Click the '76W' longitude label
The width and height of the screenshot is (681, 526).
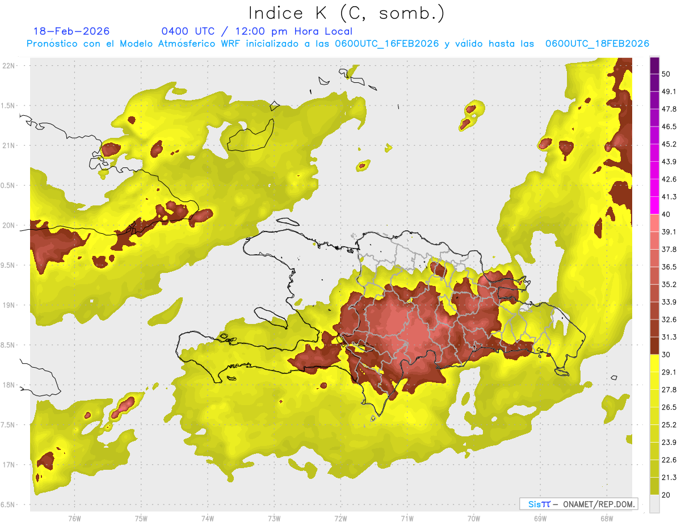[x=74, y=519]
